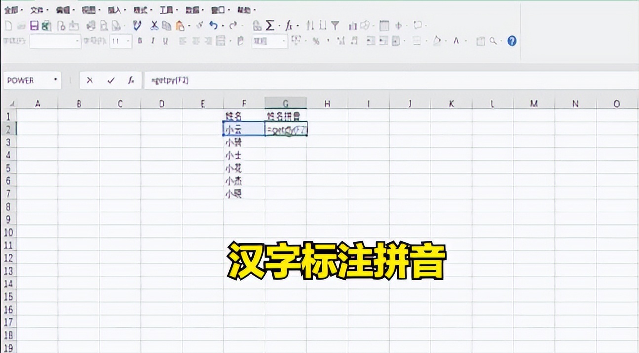639x353 pixels.
Task: Open the 编辑 menu
Action: point(63,10)
